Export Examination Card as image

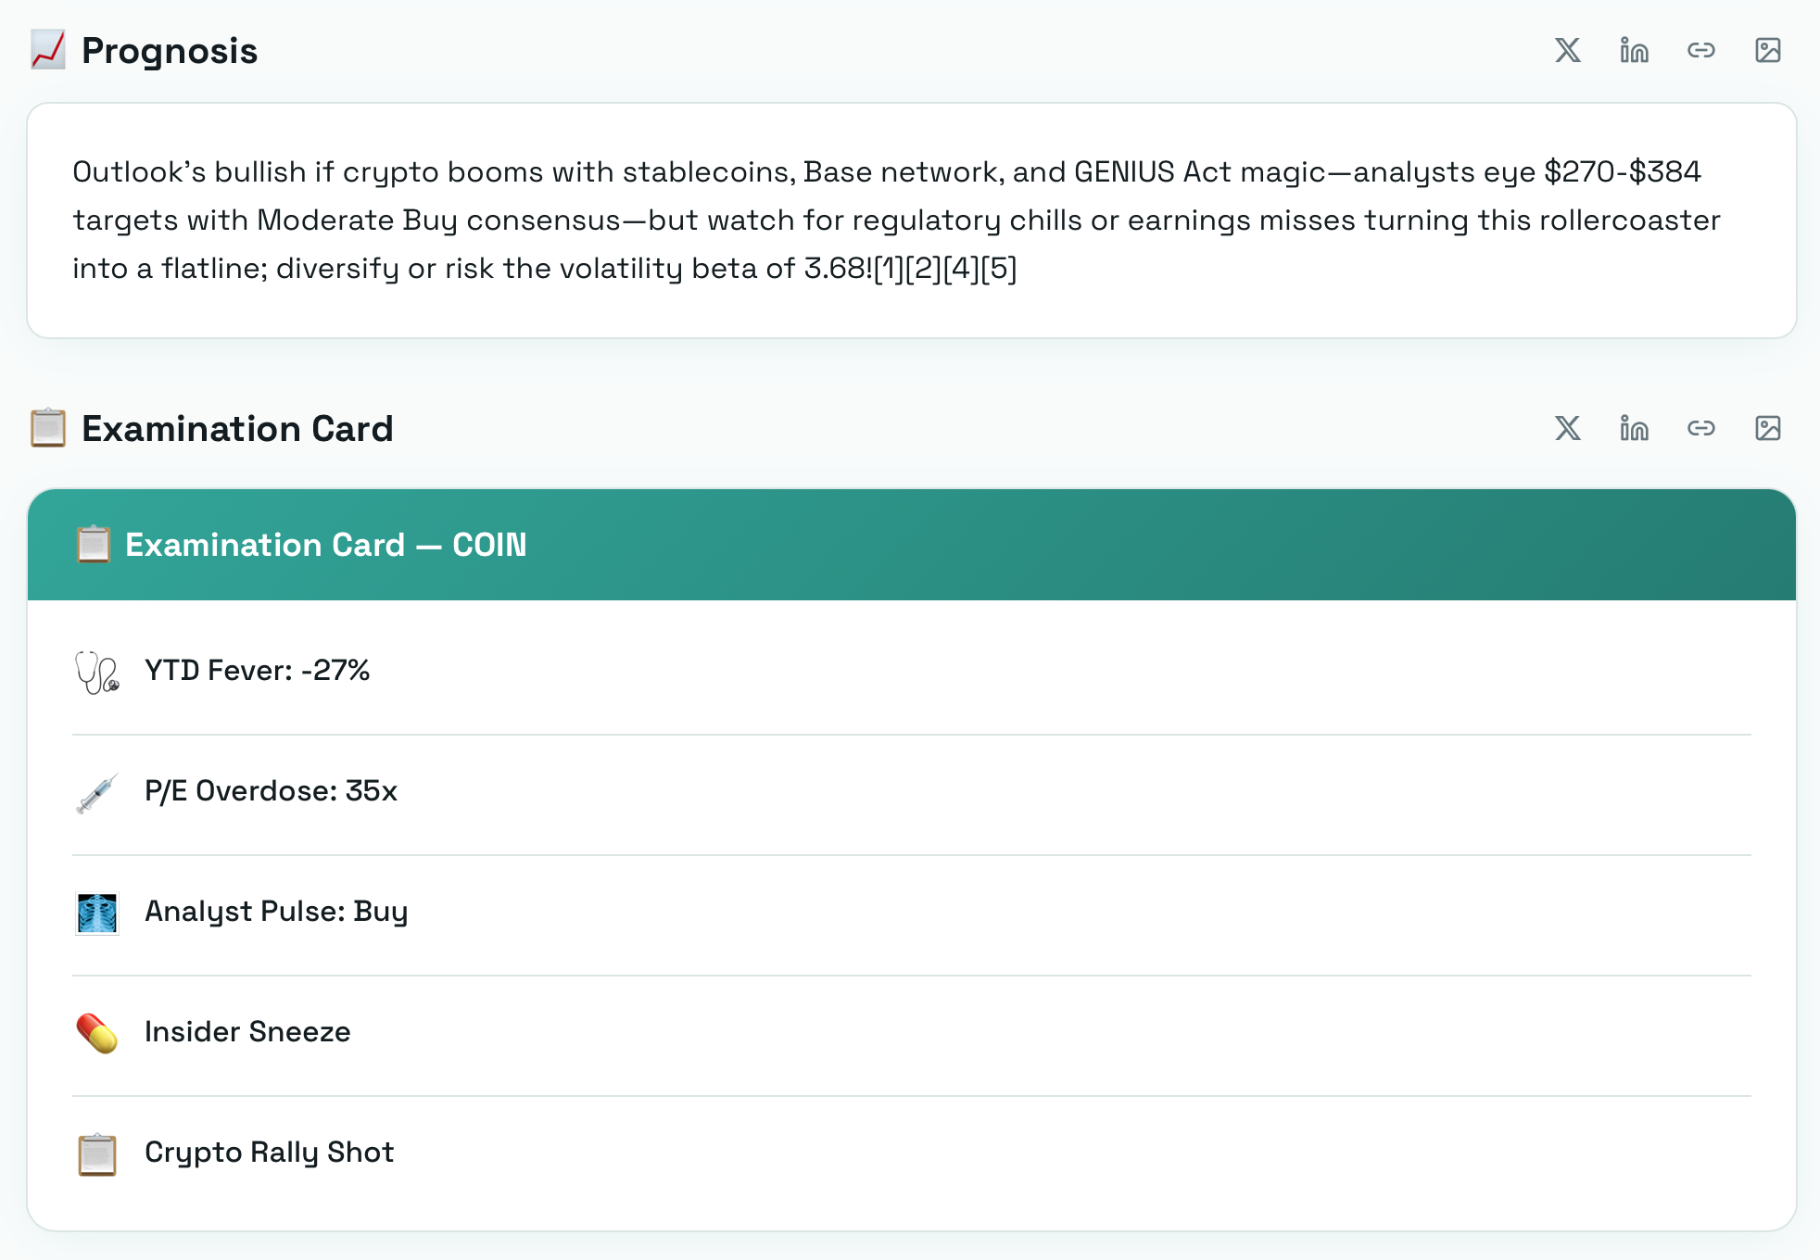coord(1767,428)
